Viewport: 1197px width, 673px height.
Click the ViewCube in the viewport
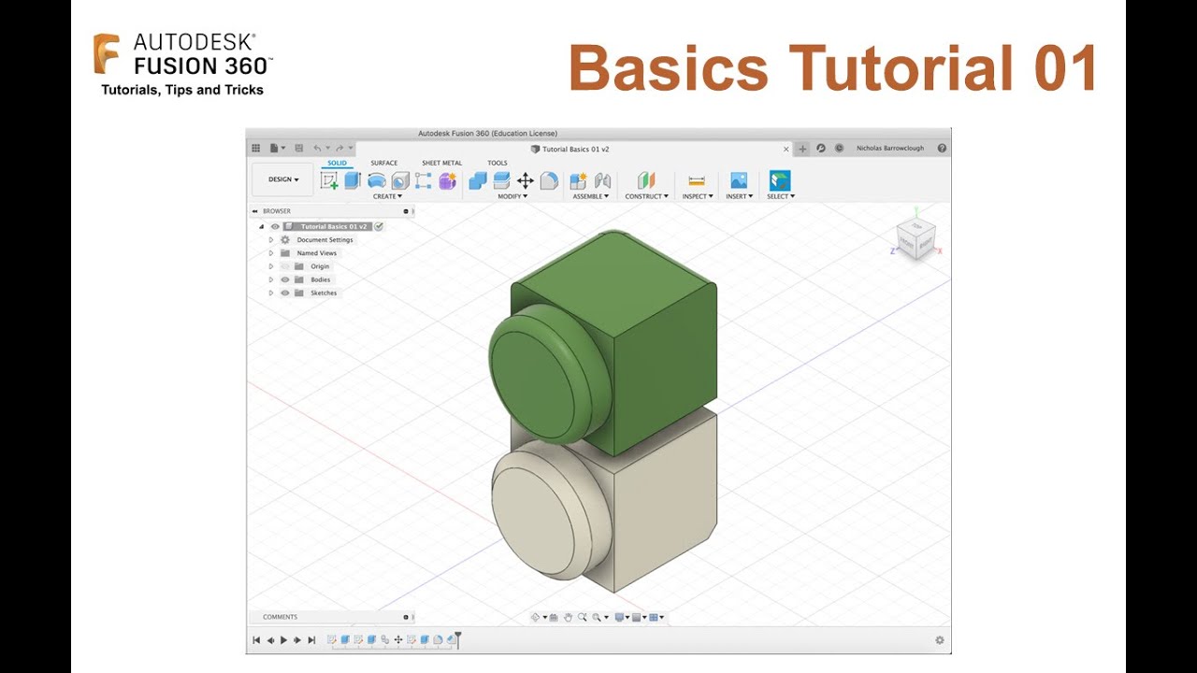coord(916,239)
